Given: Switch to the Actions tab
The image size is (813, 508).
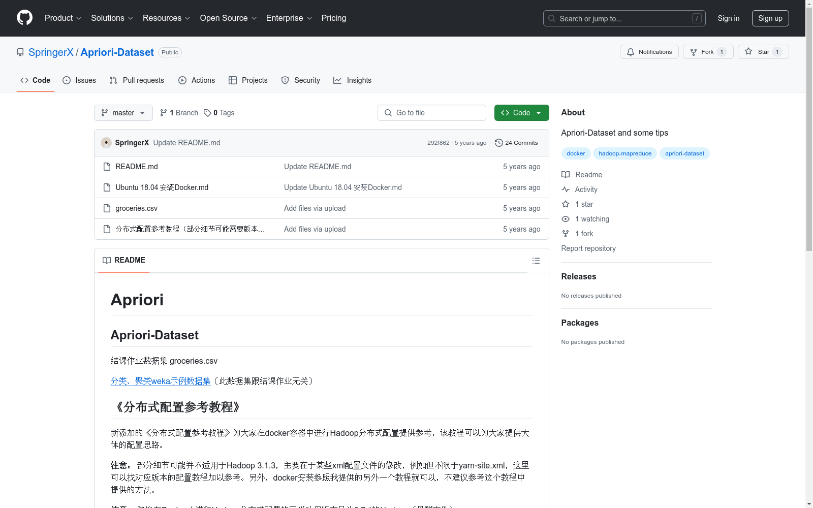Looking at the screenshot, I should (x=197, y=80).
